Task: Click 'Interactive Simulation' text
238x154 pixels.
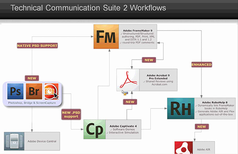Action: tap(124, 133)
